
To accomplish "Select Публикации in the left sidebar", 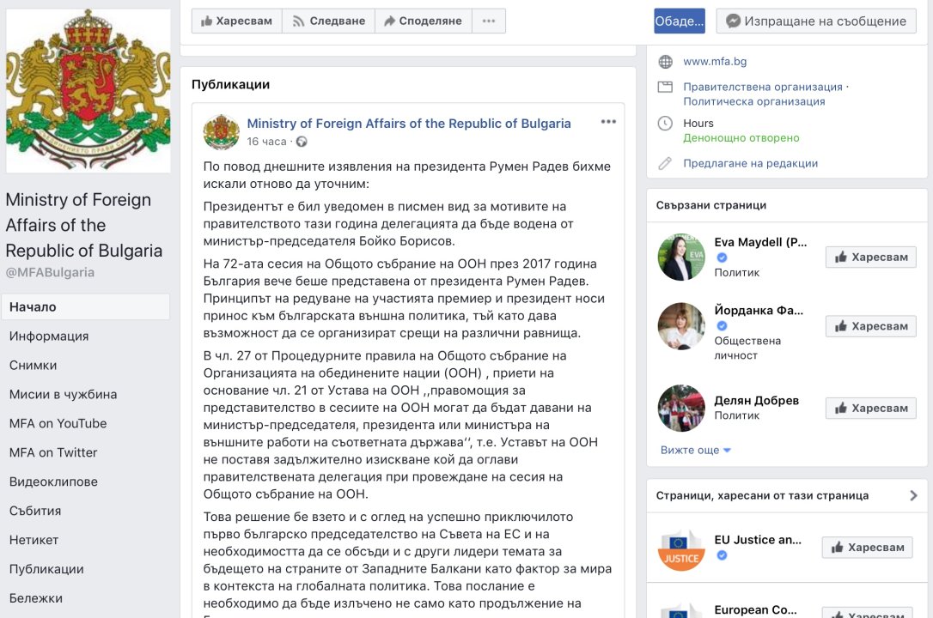I will coord(46,569).
